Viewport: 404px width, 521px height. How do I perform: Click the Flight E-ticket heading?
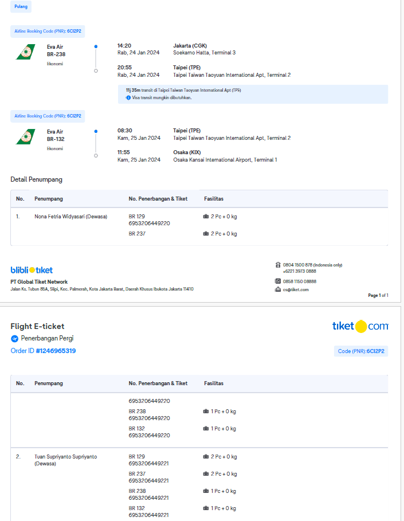[37, 327]
